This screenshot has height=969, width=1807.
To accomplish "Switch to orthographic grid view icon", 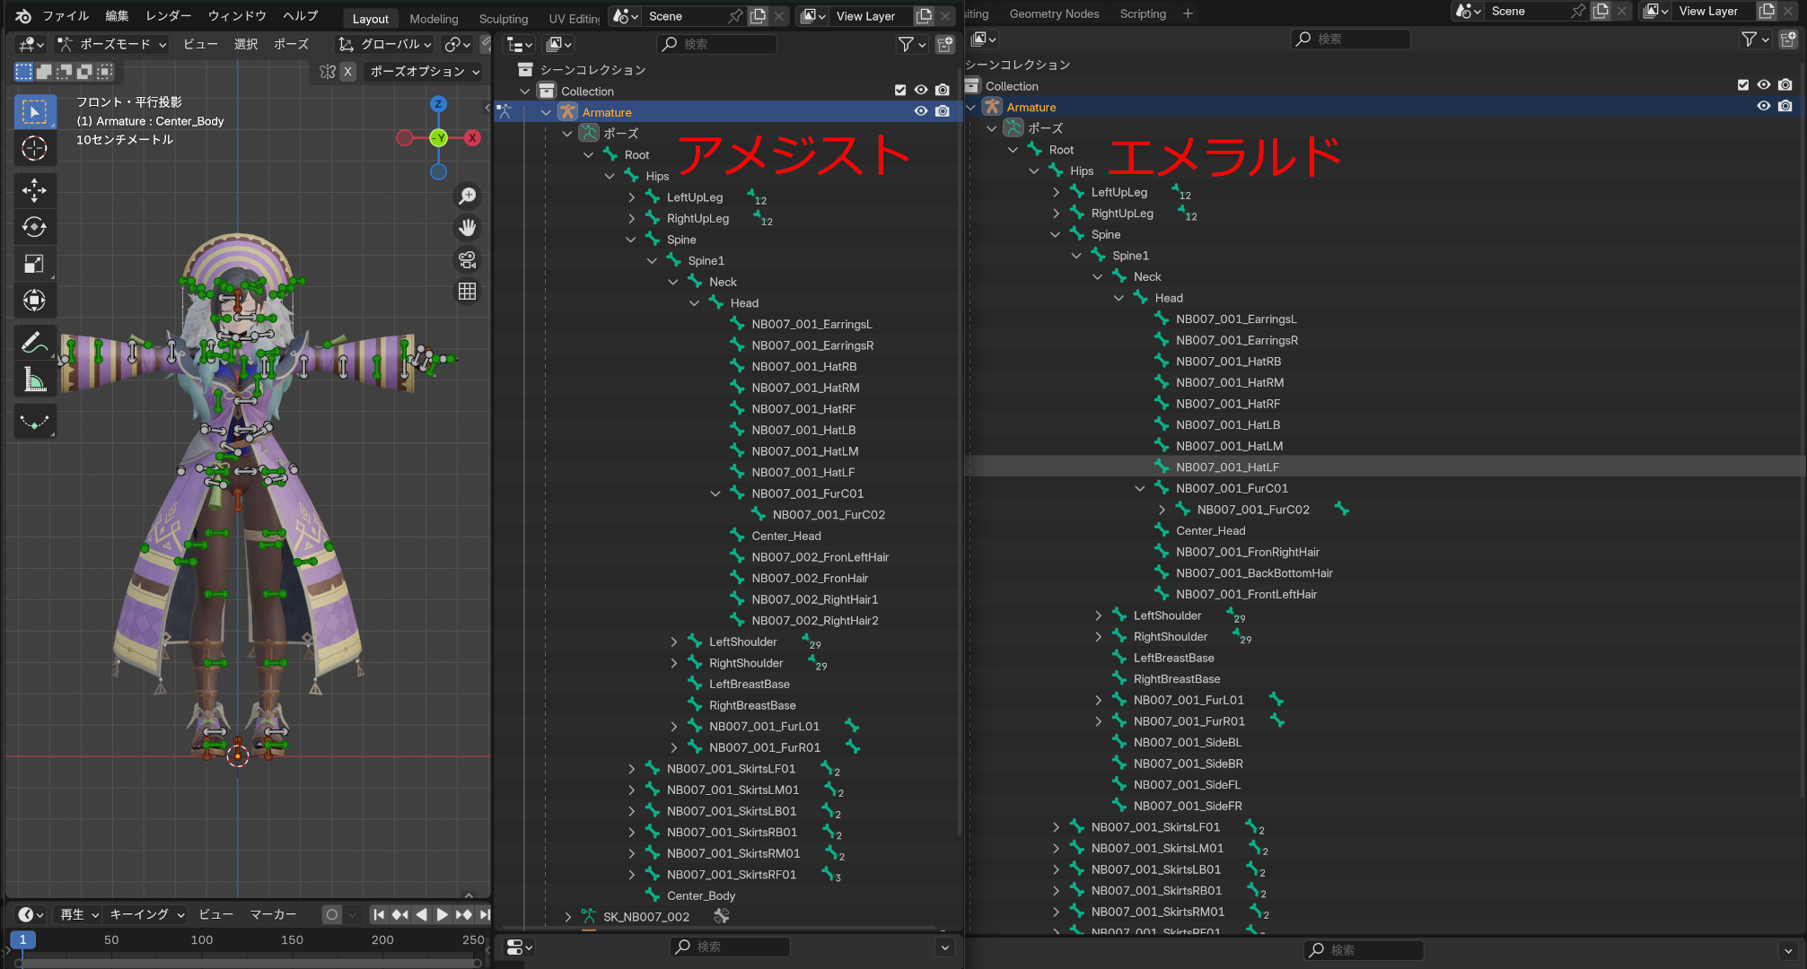I will click(x=467, y=292).
